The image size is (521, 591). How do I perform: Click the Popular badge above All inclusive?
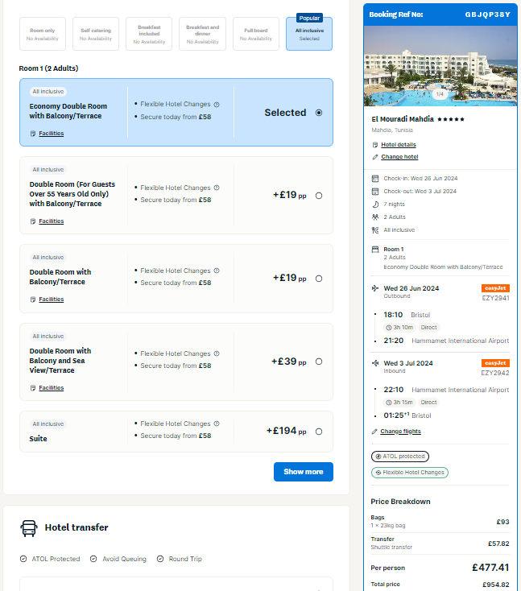click(x=309, y=18)
